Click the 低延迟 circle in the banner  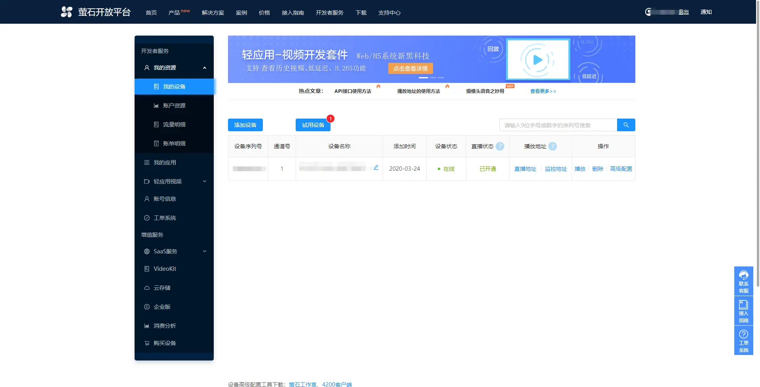point(589,76)
